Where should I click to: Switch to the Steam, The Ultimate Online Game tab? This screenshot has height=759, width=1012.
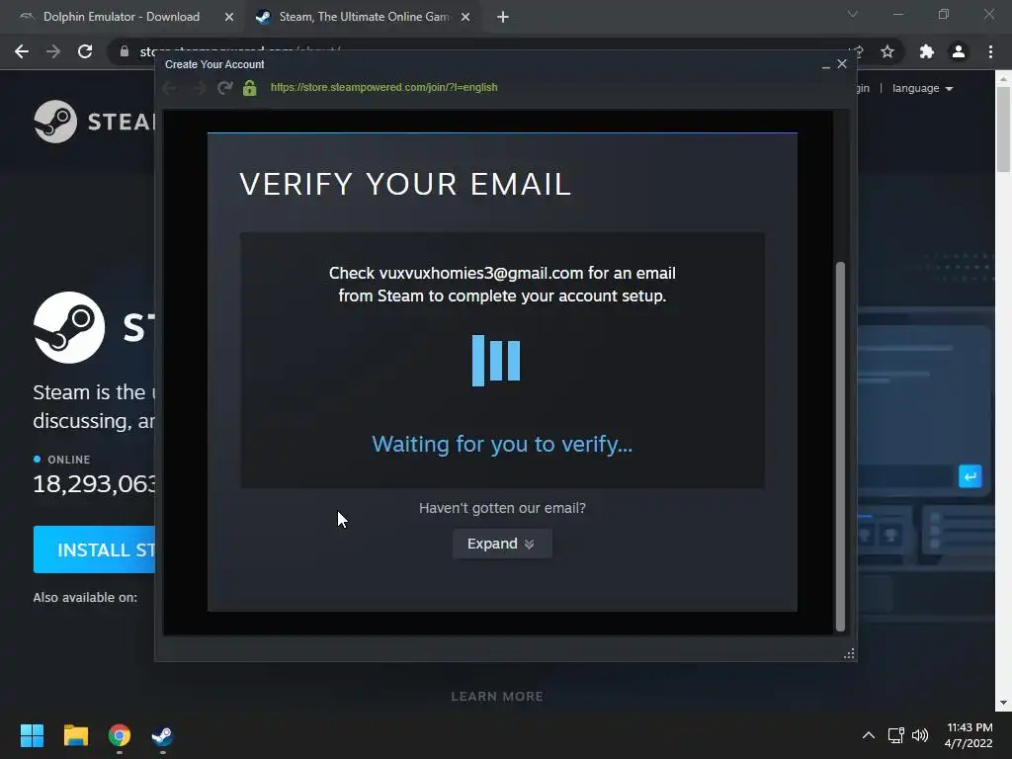pos(364,17)
